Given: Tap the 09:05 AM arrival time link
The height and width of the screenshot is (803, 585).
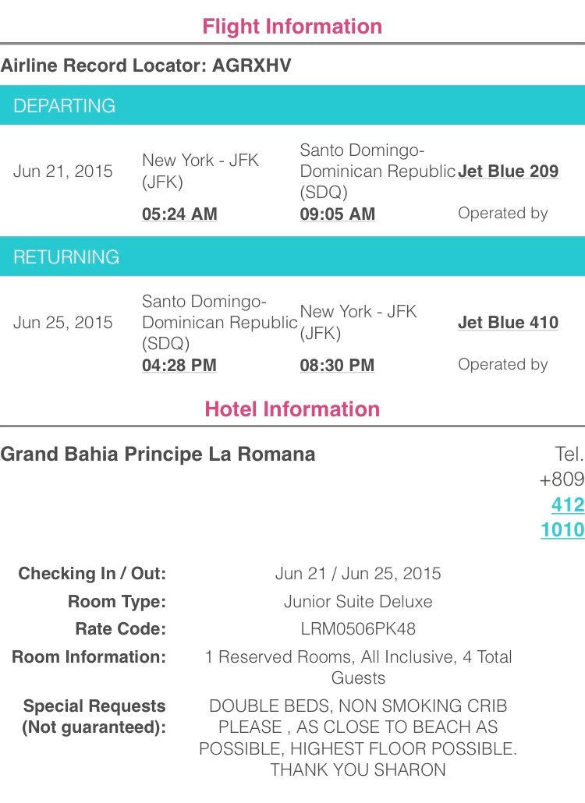Looking at the screenshot, I should point(337,214).
